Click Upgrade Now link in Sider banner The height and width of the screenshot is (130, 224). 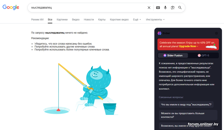(188, 46)
